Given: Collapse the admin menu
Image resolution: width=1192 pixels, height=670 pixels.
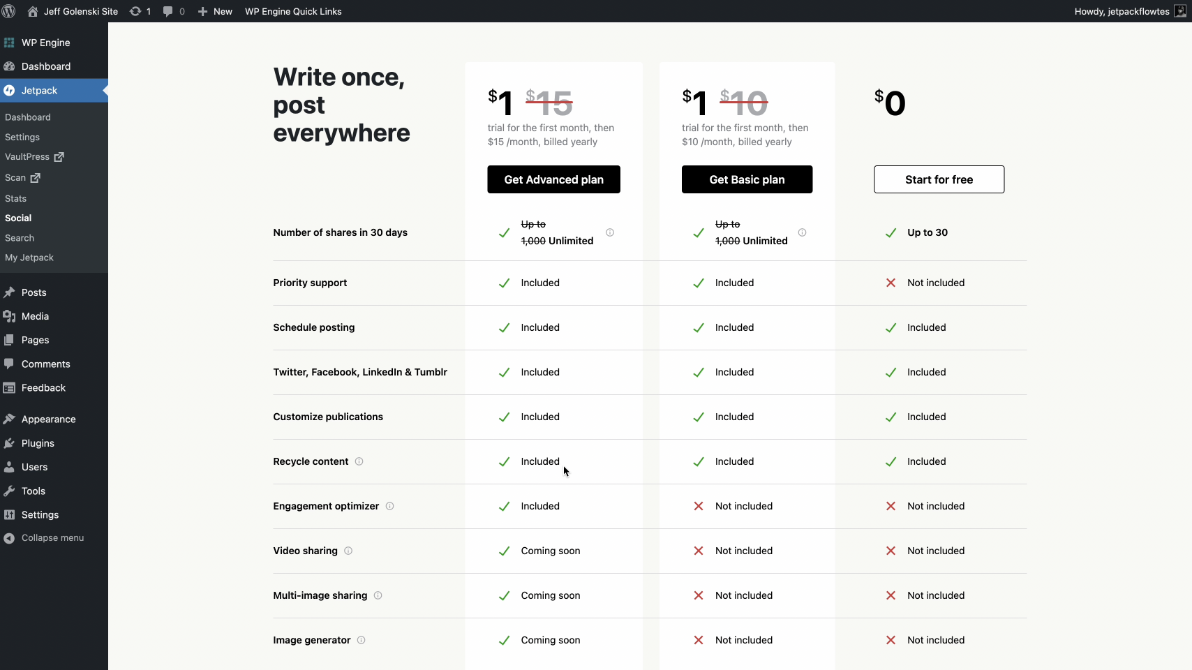Looking at the screenshot, I should pyautogui.click(x=53, y=538).
